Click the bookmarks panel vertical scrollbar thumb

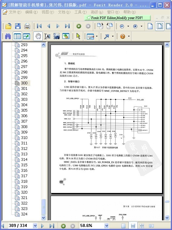point(44,207)
